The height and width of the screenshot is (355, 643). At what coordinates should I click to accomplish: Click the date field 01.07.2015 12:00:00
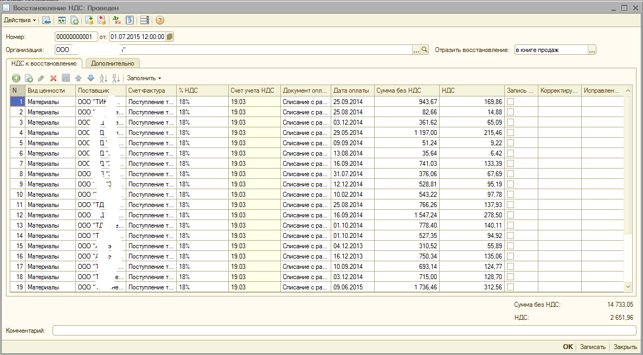pos(137,37)
